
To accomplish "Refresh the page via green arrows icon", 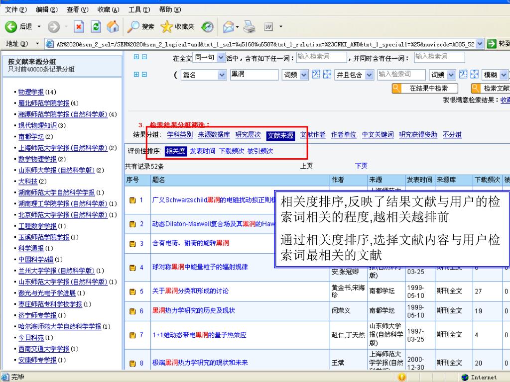I will pyautogui.click(x=96, y=27).
